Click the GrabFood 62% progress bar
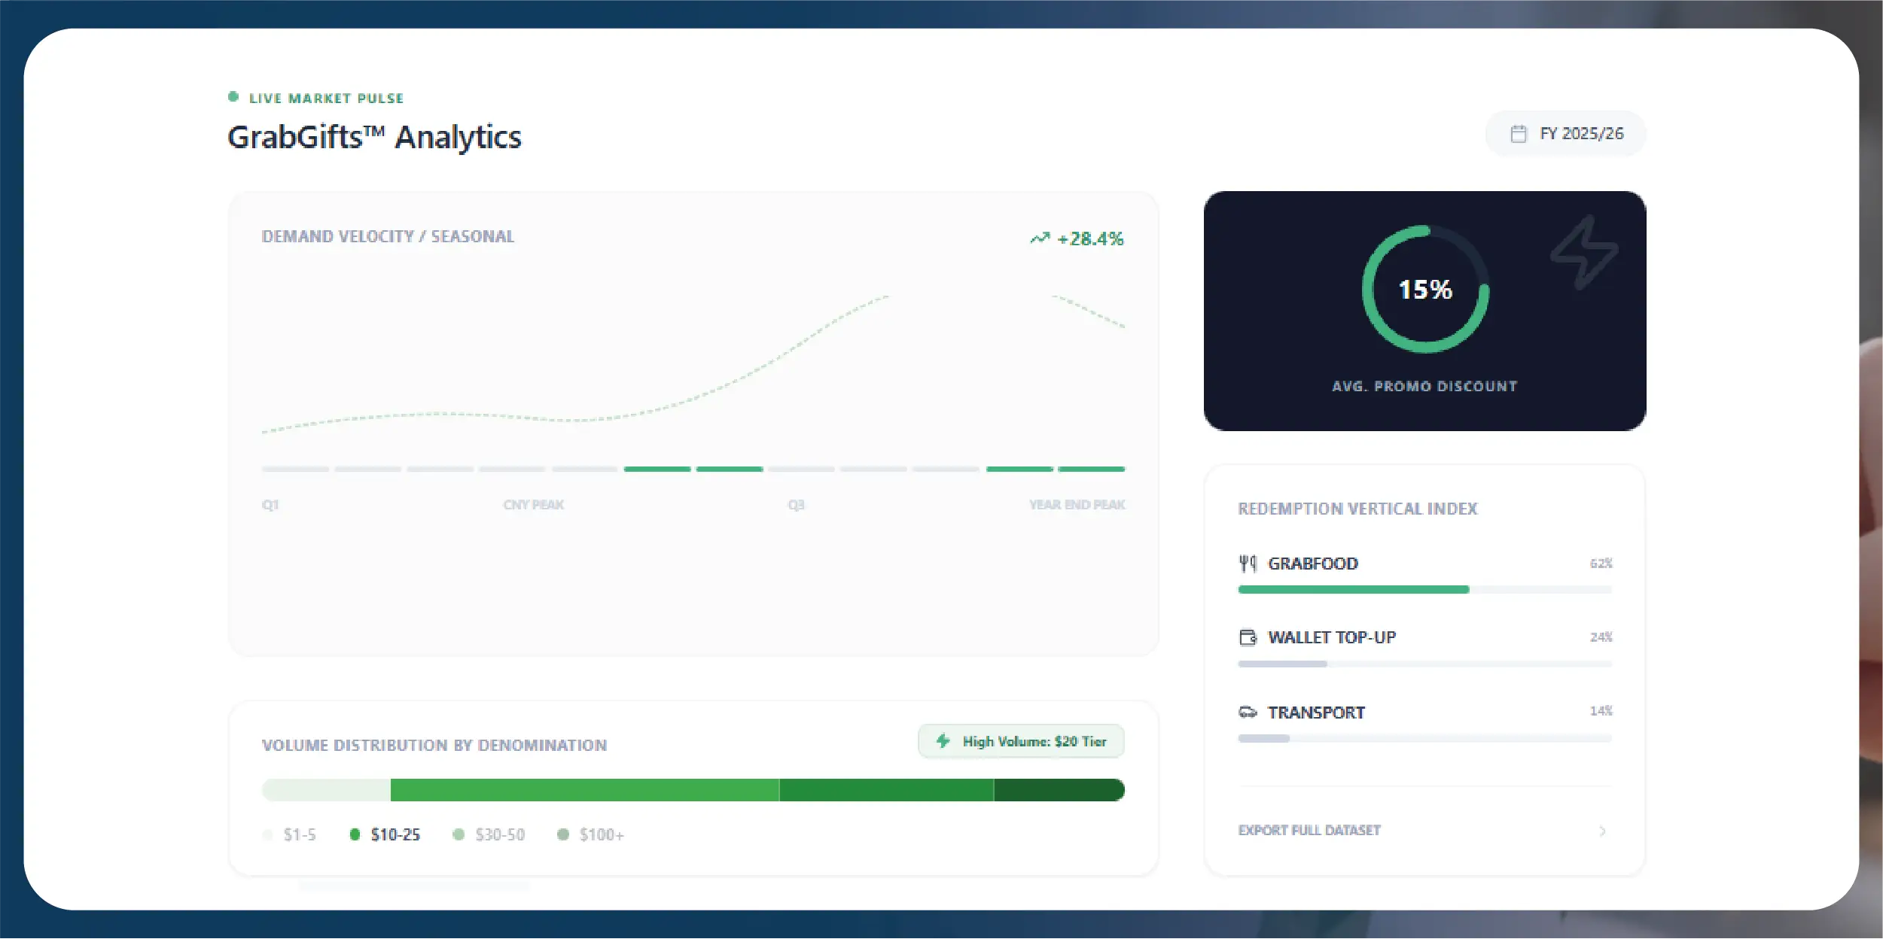The height and width of the screenshot is (939, 1883). pyautogui.click(x=1424, y=590)
